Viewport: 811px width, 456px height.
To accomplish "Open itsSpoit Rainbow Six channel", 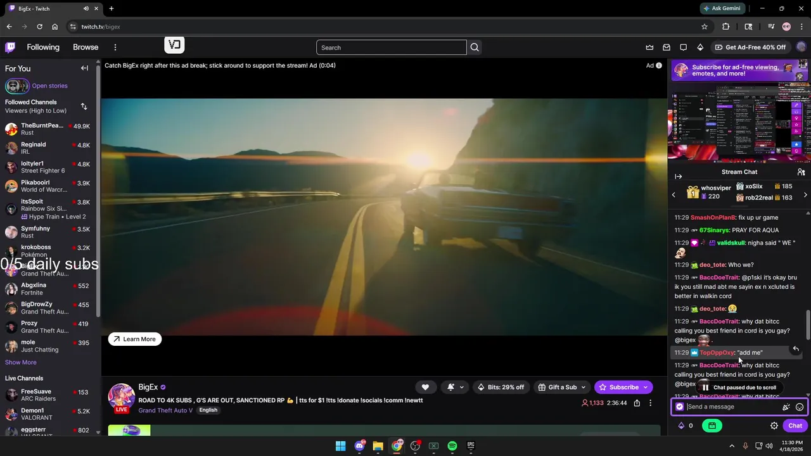I will 49,209.
